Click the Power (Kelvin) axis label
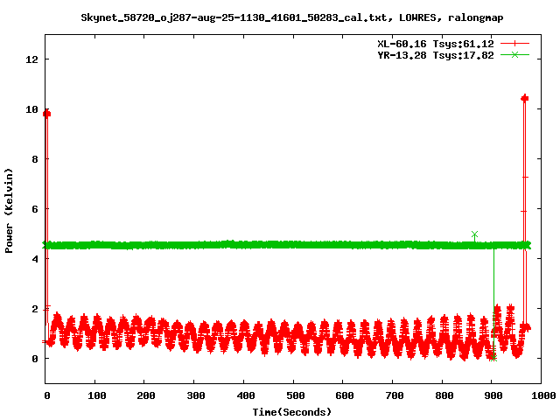The height and width of the screenshot is (420, 560). pos(9,211)
